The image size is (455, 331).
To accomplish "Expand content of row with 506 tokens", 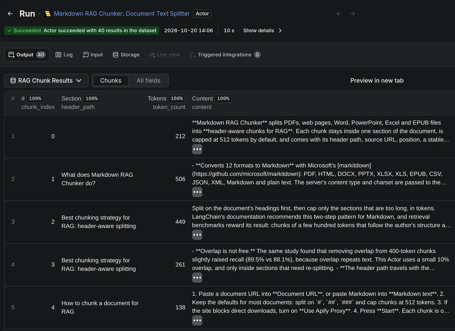I will click(x=197, y=192).
